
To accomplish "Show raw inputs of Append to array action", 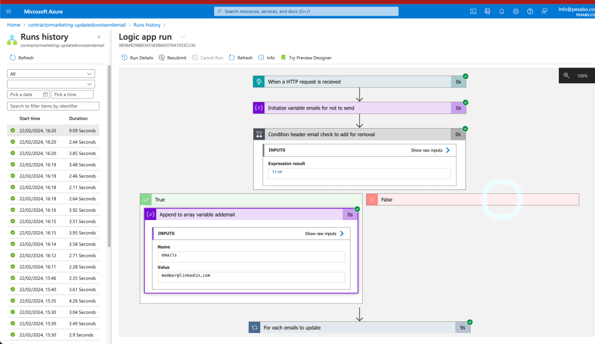I will click(324, 233).
